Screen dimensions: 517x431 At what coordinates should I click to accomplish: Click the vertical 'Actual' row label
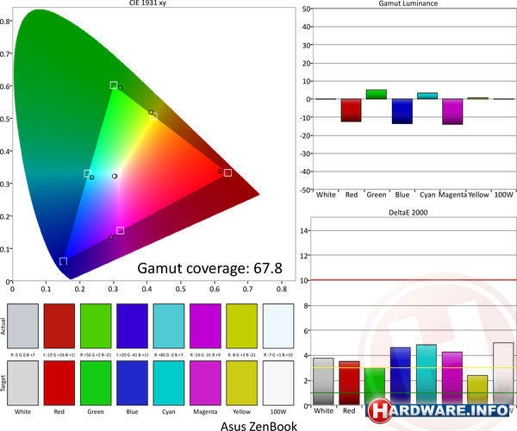pos(3,327)
